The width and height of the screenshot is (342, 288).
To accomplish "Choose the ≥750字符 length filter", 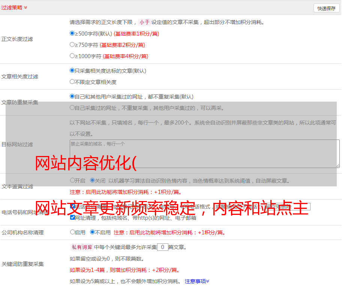I will point(72,45).
